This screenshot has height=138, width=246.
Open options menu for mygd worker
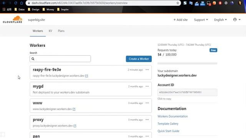click(147, 86)
